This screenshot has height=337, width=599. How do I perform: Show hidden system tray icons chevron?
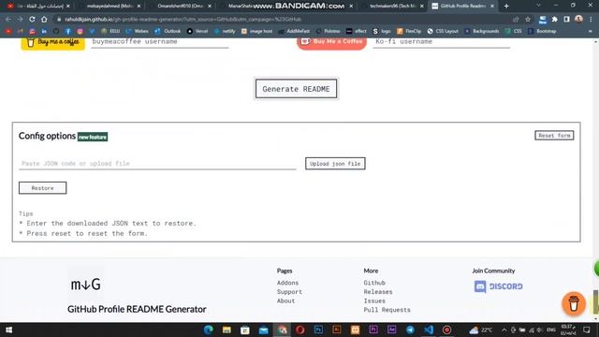[504, 330]
